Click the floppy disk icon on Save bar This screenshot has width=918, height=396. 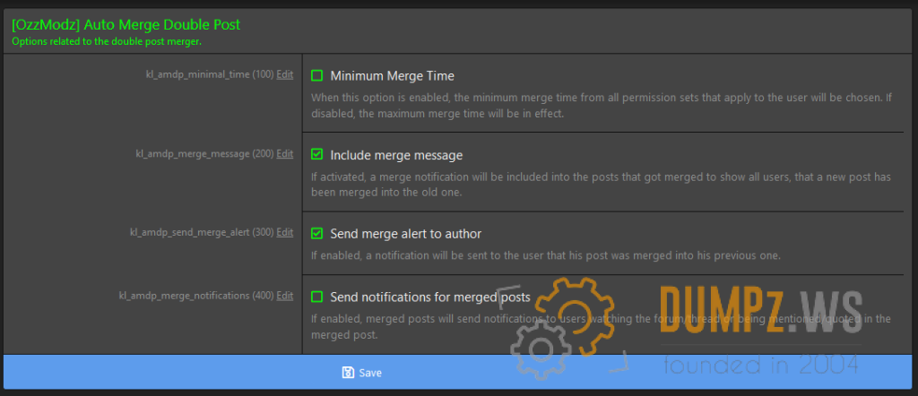point(348,373)
